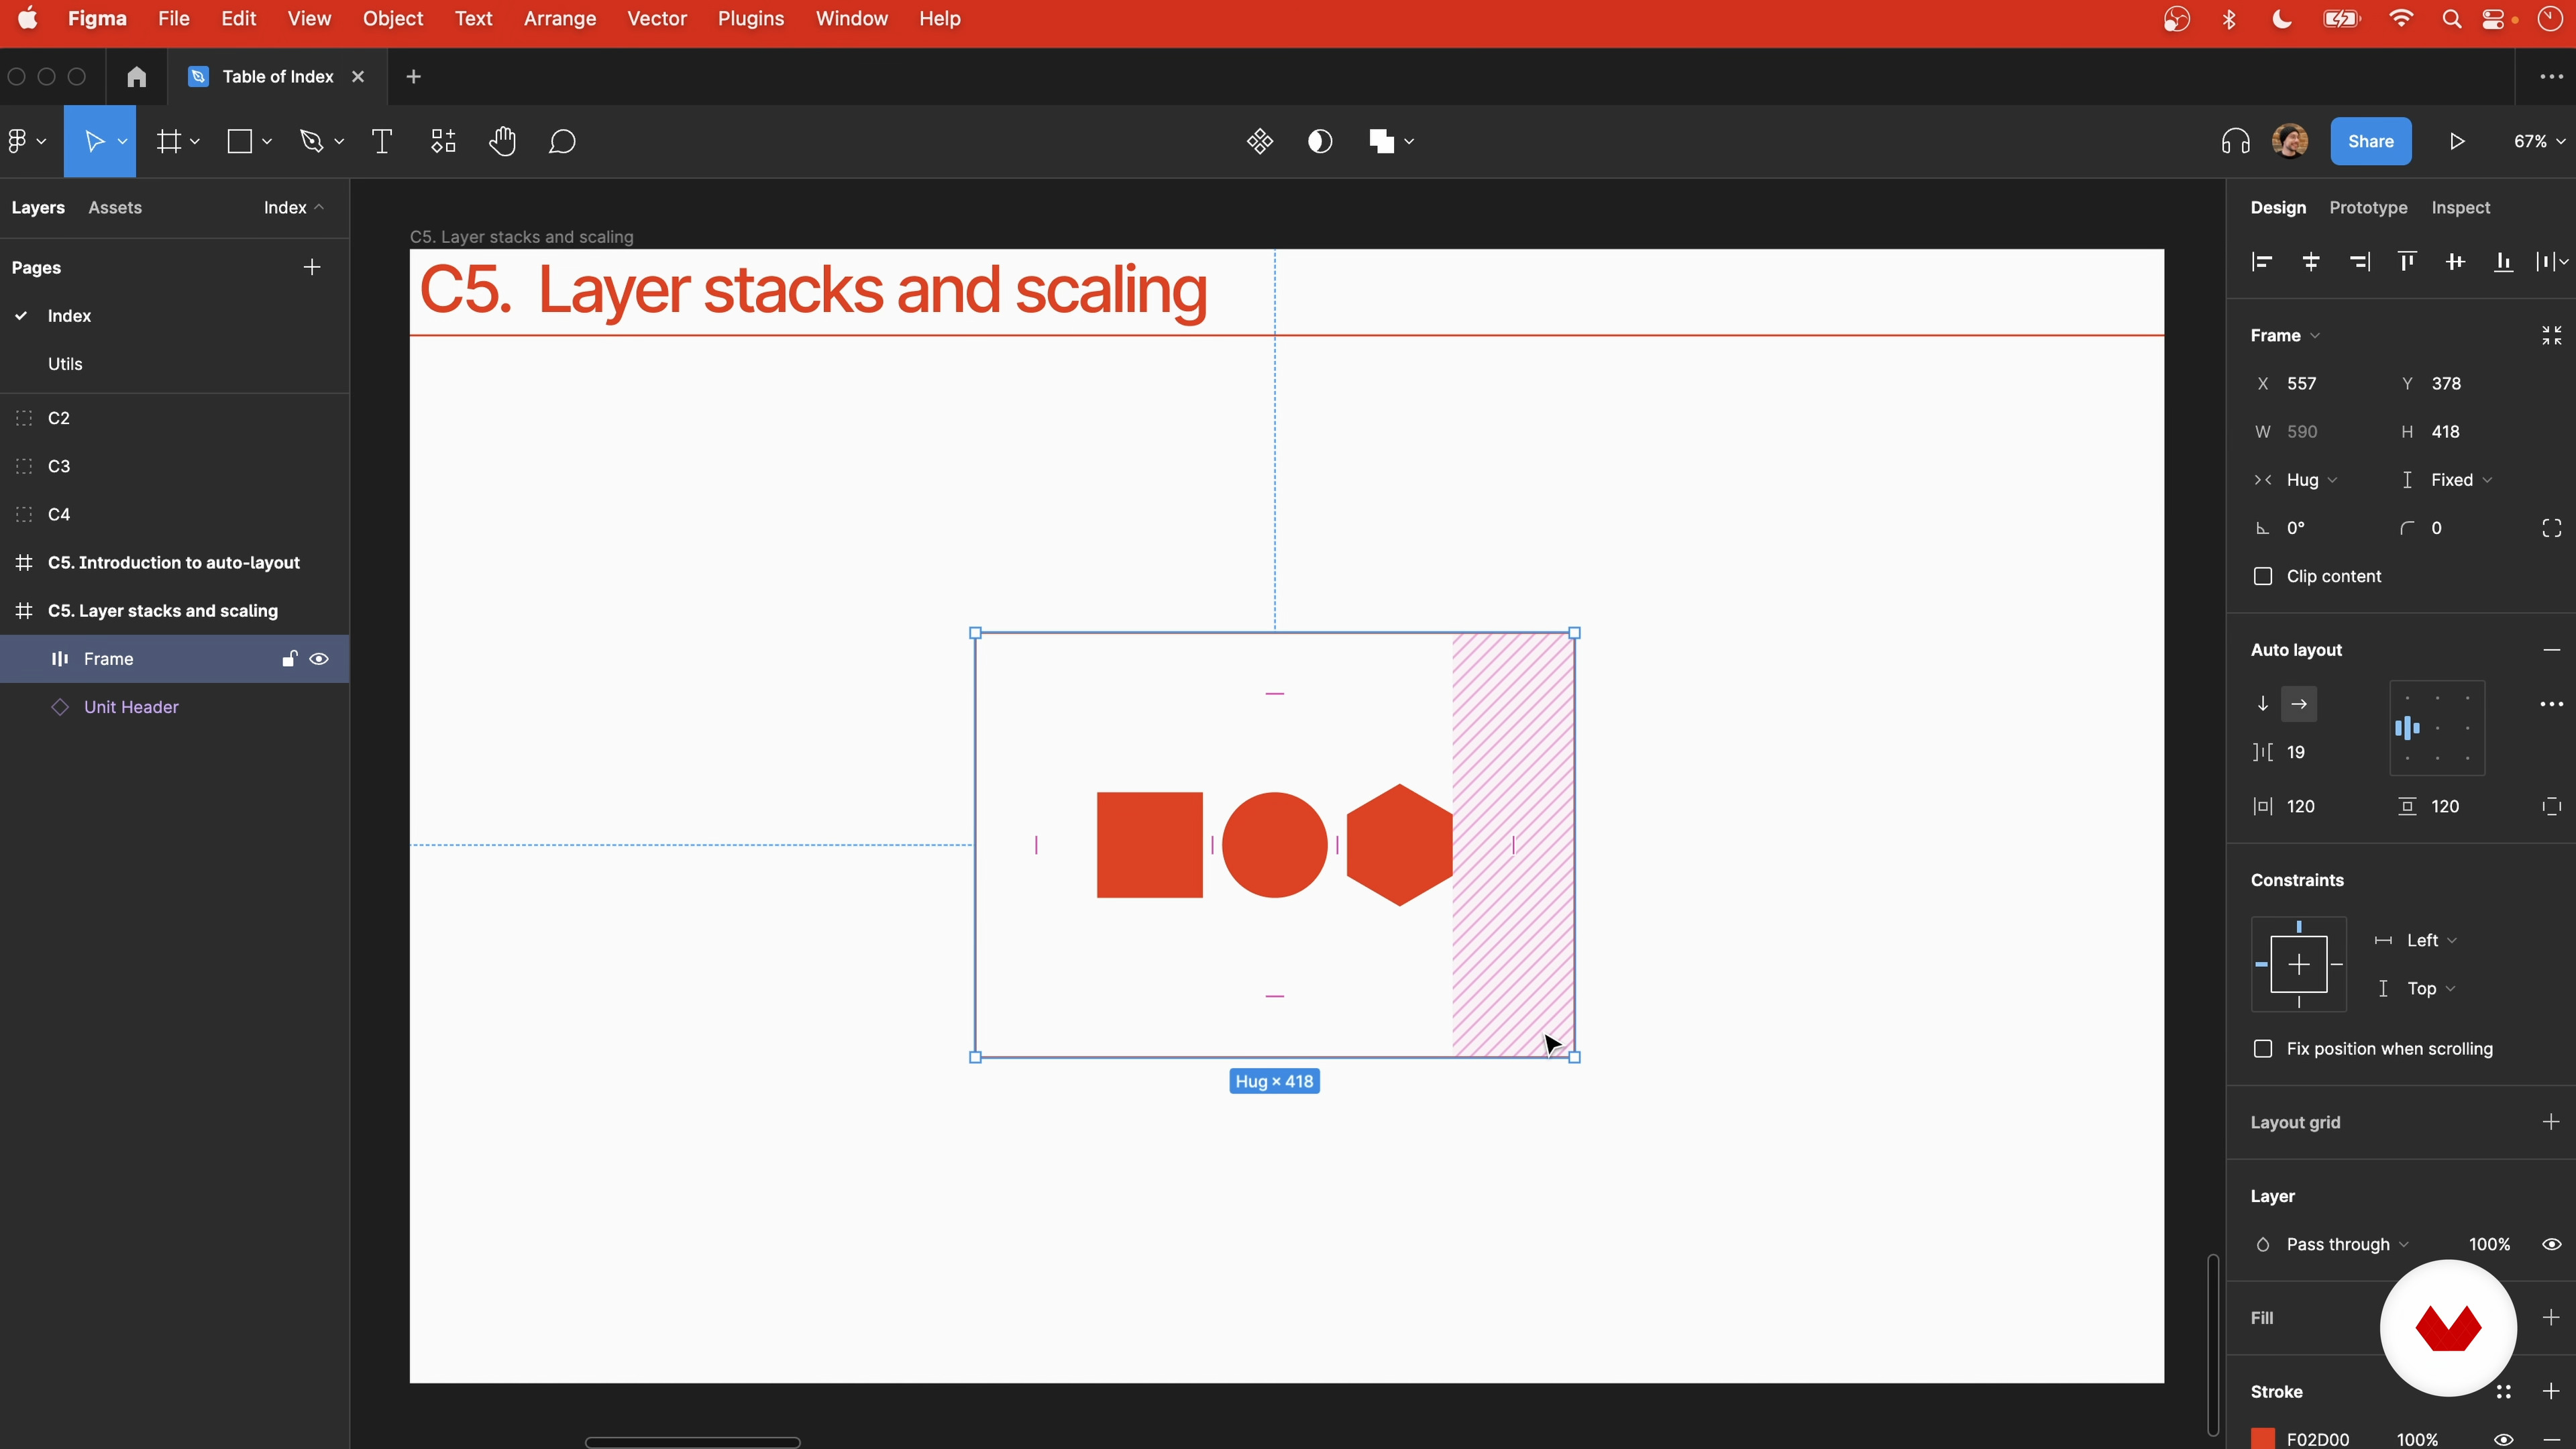Click the Create component icon
This screenshot has height=1449, width=2576.
(1260, 141)
